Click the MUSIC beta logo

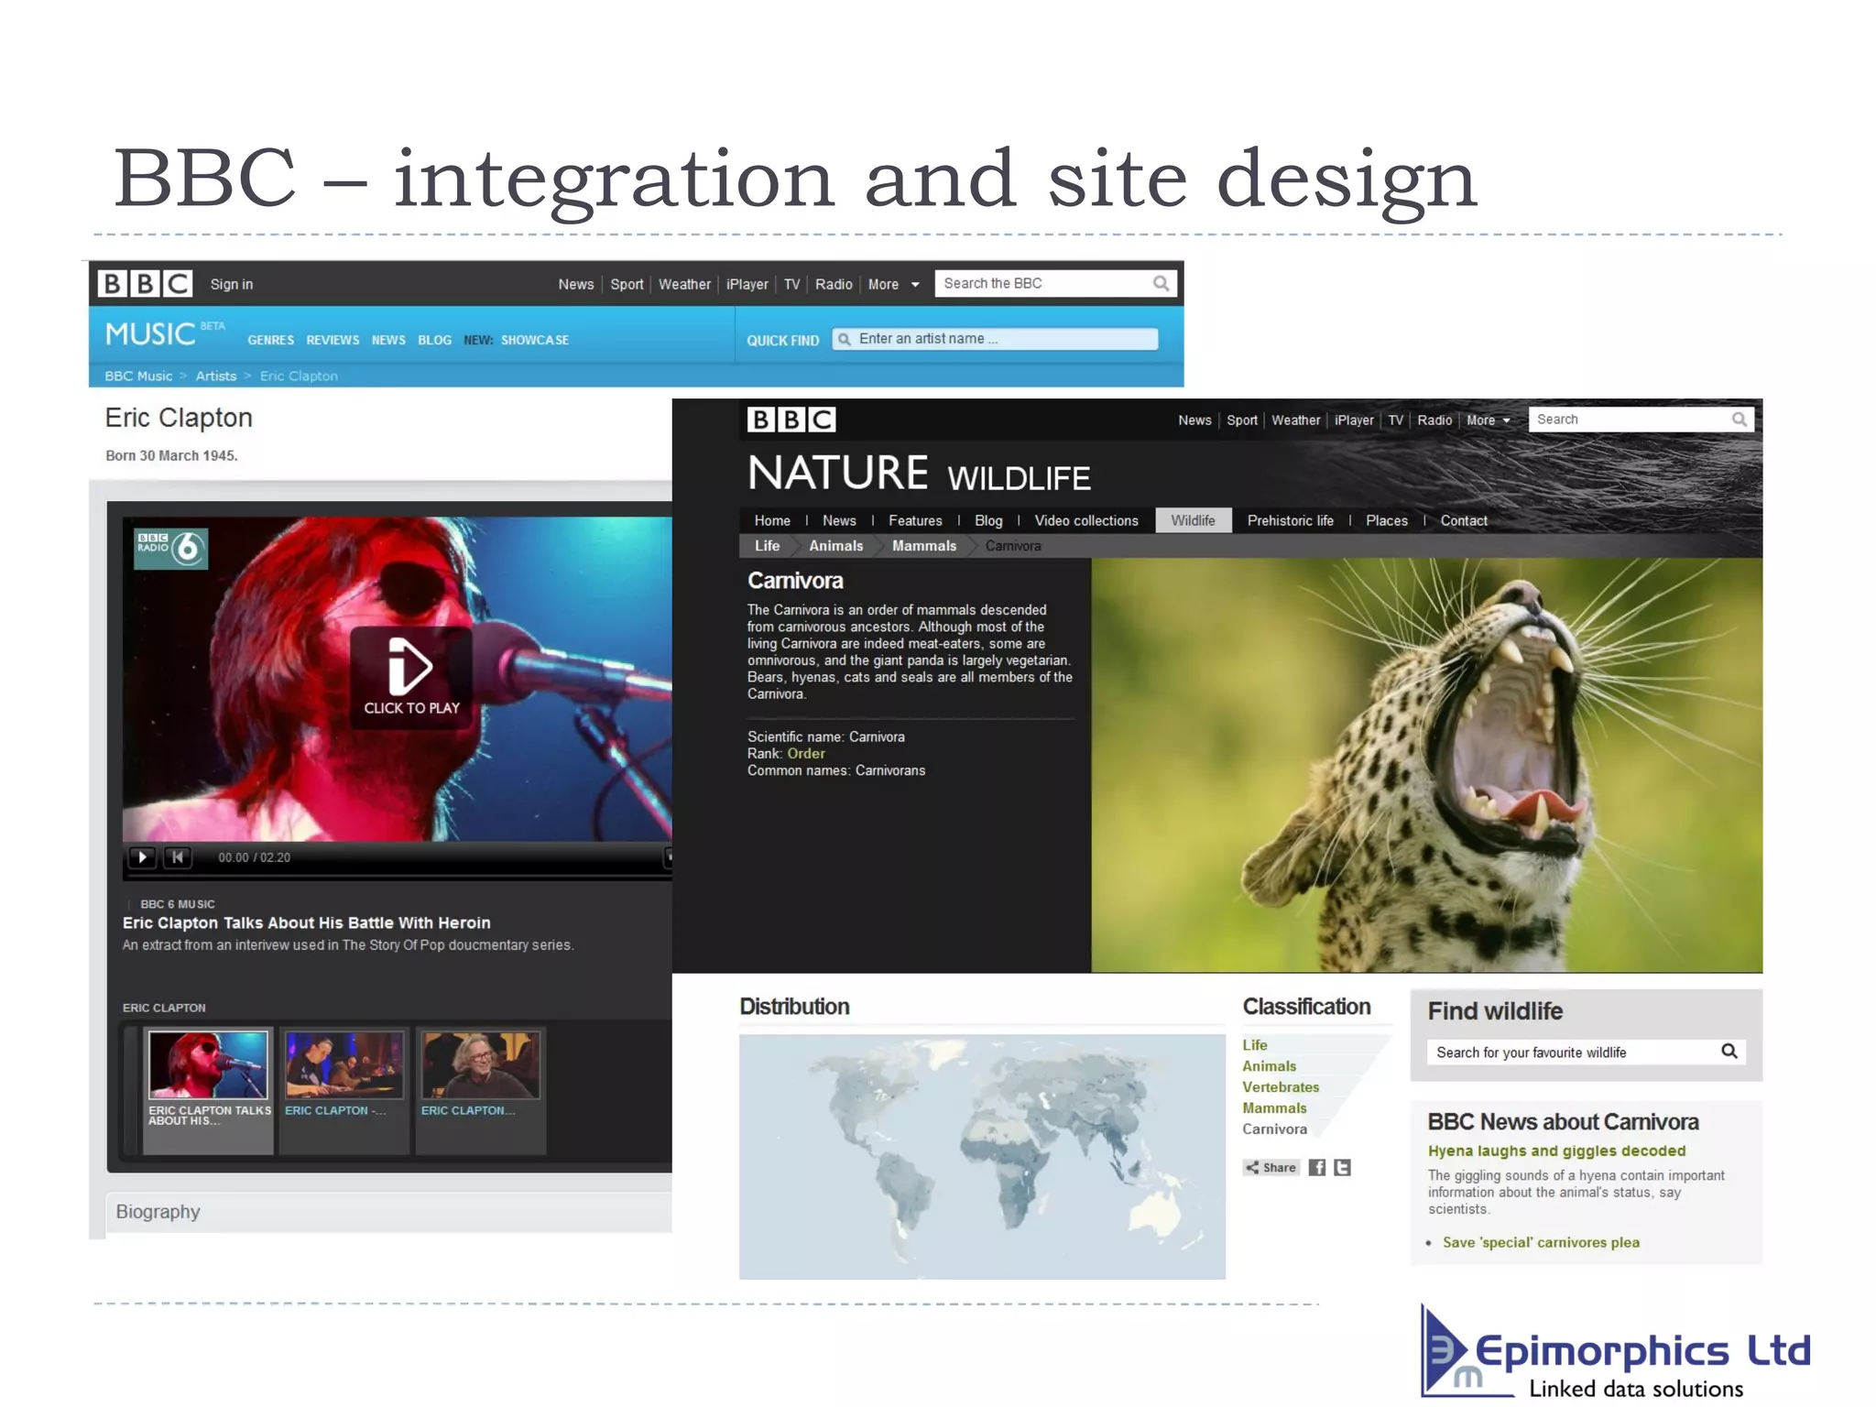pyautogui.click(x=165, y=333)
